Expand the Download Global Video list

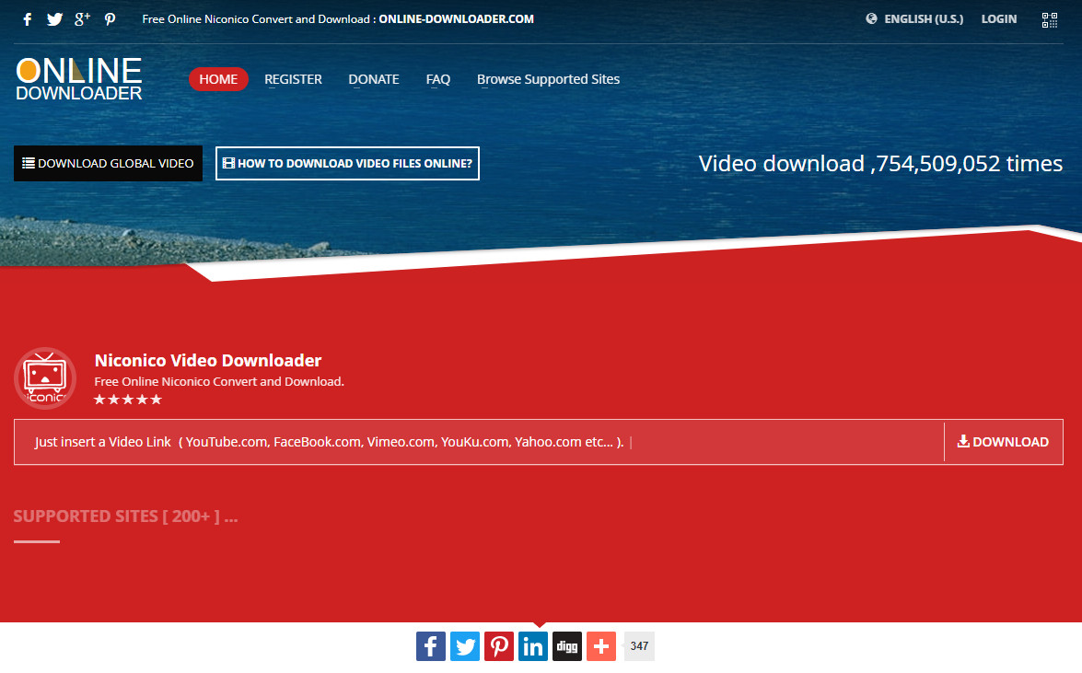point(108,164)
